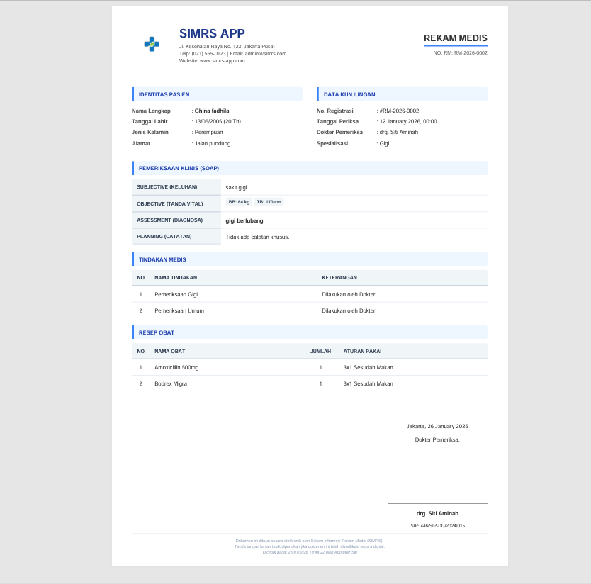The image size is (591, 584).
Task: Click the blue marker beside DATA KUNJUNGAN
Action: [317, 94]
